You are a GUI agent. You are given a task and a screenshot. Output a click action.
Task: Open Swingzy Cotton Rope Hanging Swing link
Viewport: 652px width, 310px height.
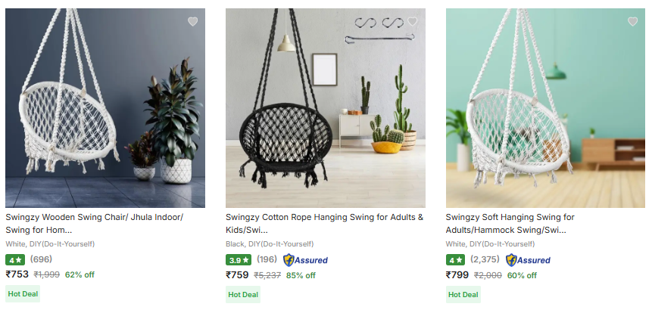click(x=324, y=223)
